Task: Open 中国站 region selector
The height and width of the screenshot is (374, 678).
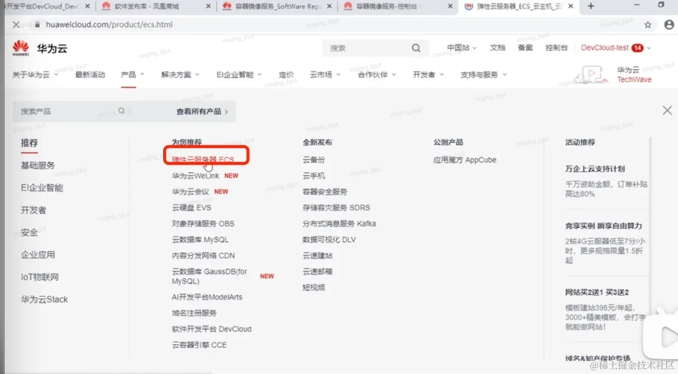Action: pos(461,48)
